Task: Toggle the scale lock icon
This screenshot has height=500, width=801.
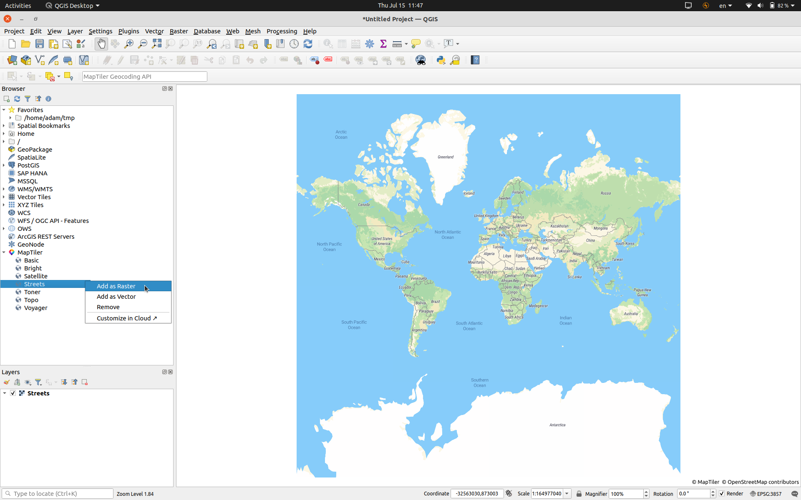Action: [579, 493]
